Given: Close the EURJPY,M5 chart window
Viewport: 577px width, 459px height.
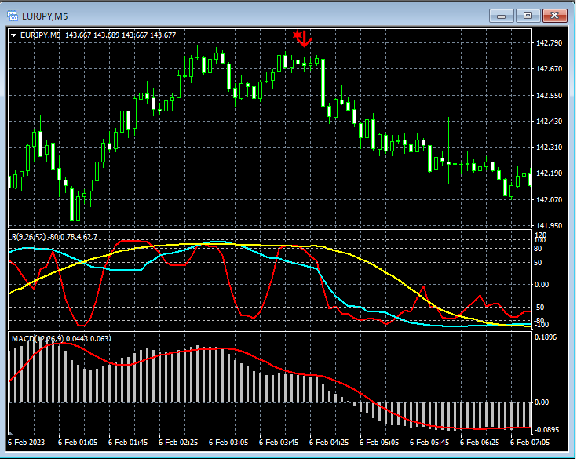Looking at the screenshot, I should (x=556, y=15).
